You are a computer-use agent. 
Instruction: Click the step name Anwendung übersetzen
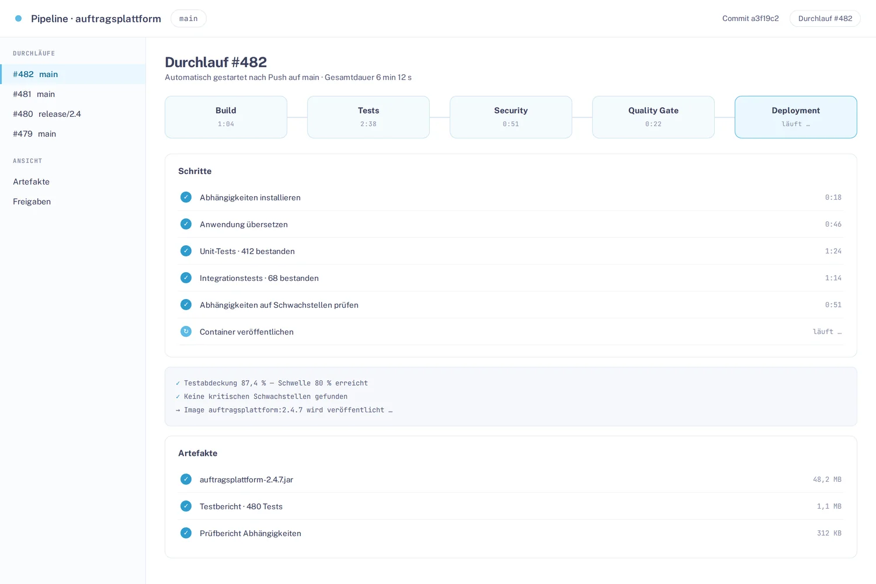pos(244,224)
